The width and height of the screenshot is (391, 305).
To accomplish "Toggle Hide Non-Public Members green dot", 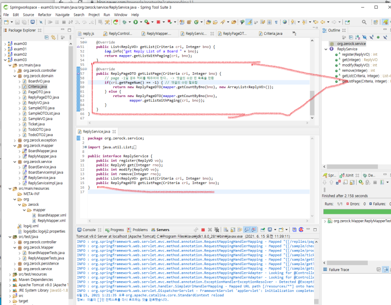I will pyautogui.click(x=378, y=37).
